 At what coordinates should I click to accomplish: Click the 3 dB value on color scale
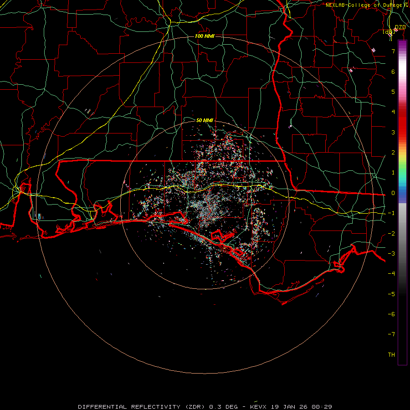(393, 132)
